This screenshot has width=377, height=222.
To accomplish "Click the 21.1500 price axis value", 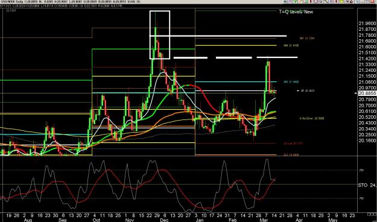I will tap(367, 76).
